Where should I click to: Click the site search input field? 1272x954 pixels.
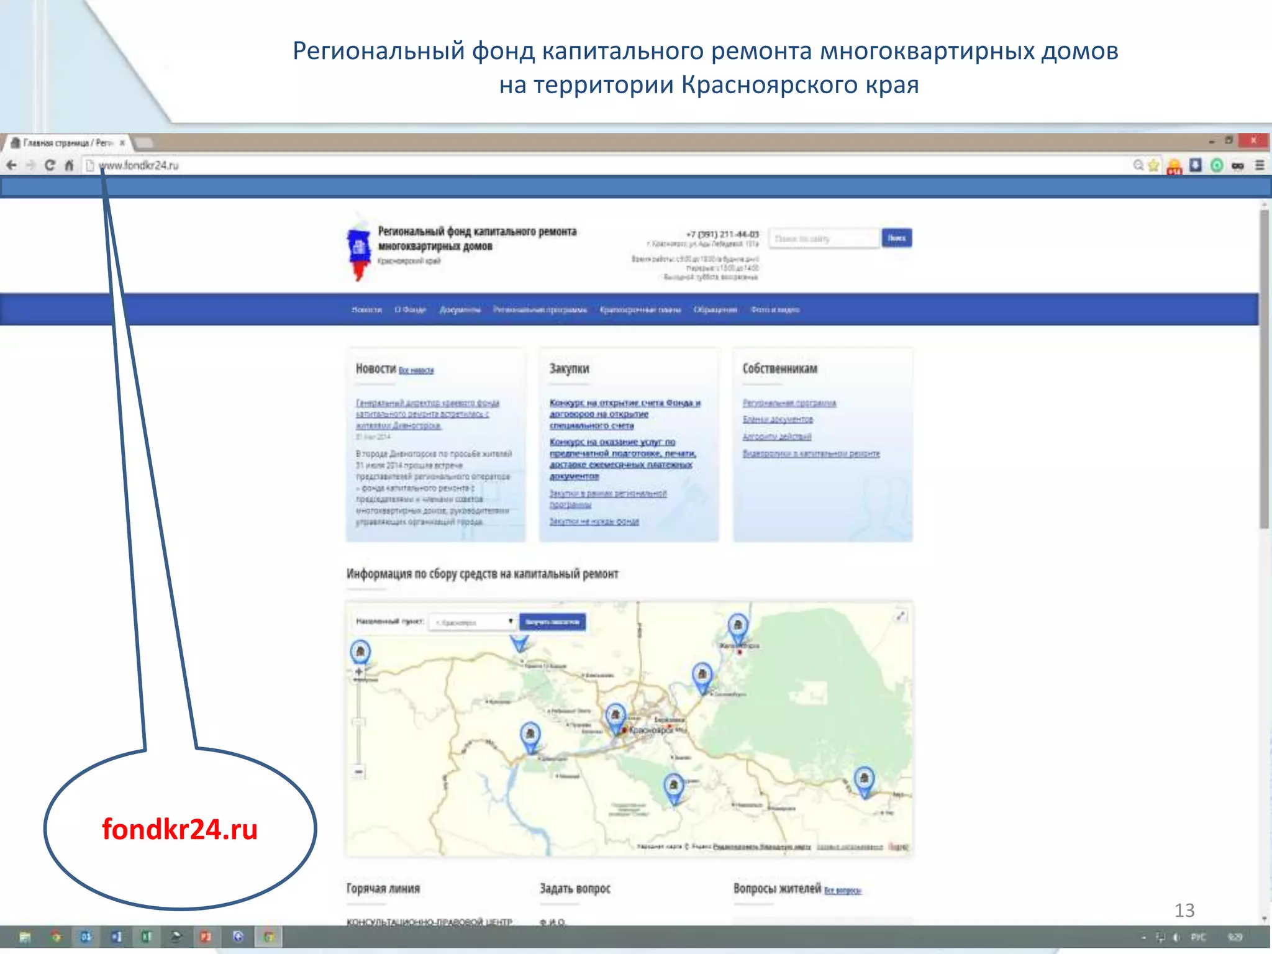pyautogui.click(x=824, y=238)
